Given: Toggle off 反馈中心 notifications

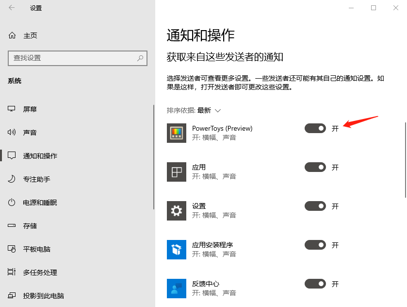Looking at the screenshot, I should 315,284.
